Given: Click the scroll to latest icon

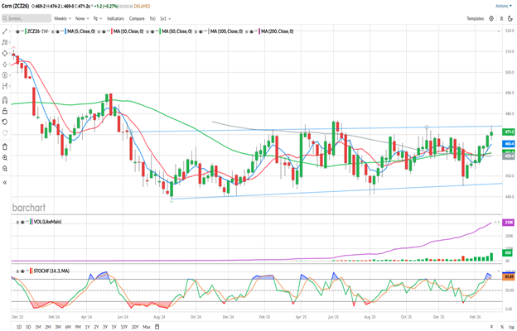Looking at the screenshot, I should pos(491,327).
